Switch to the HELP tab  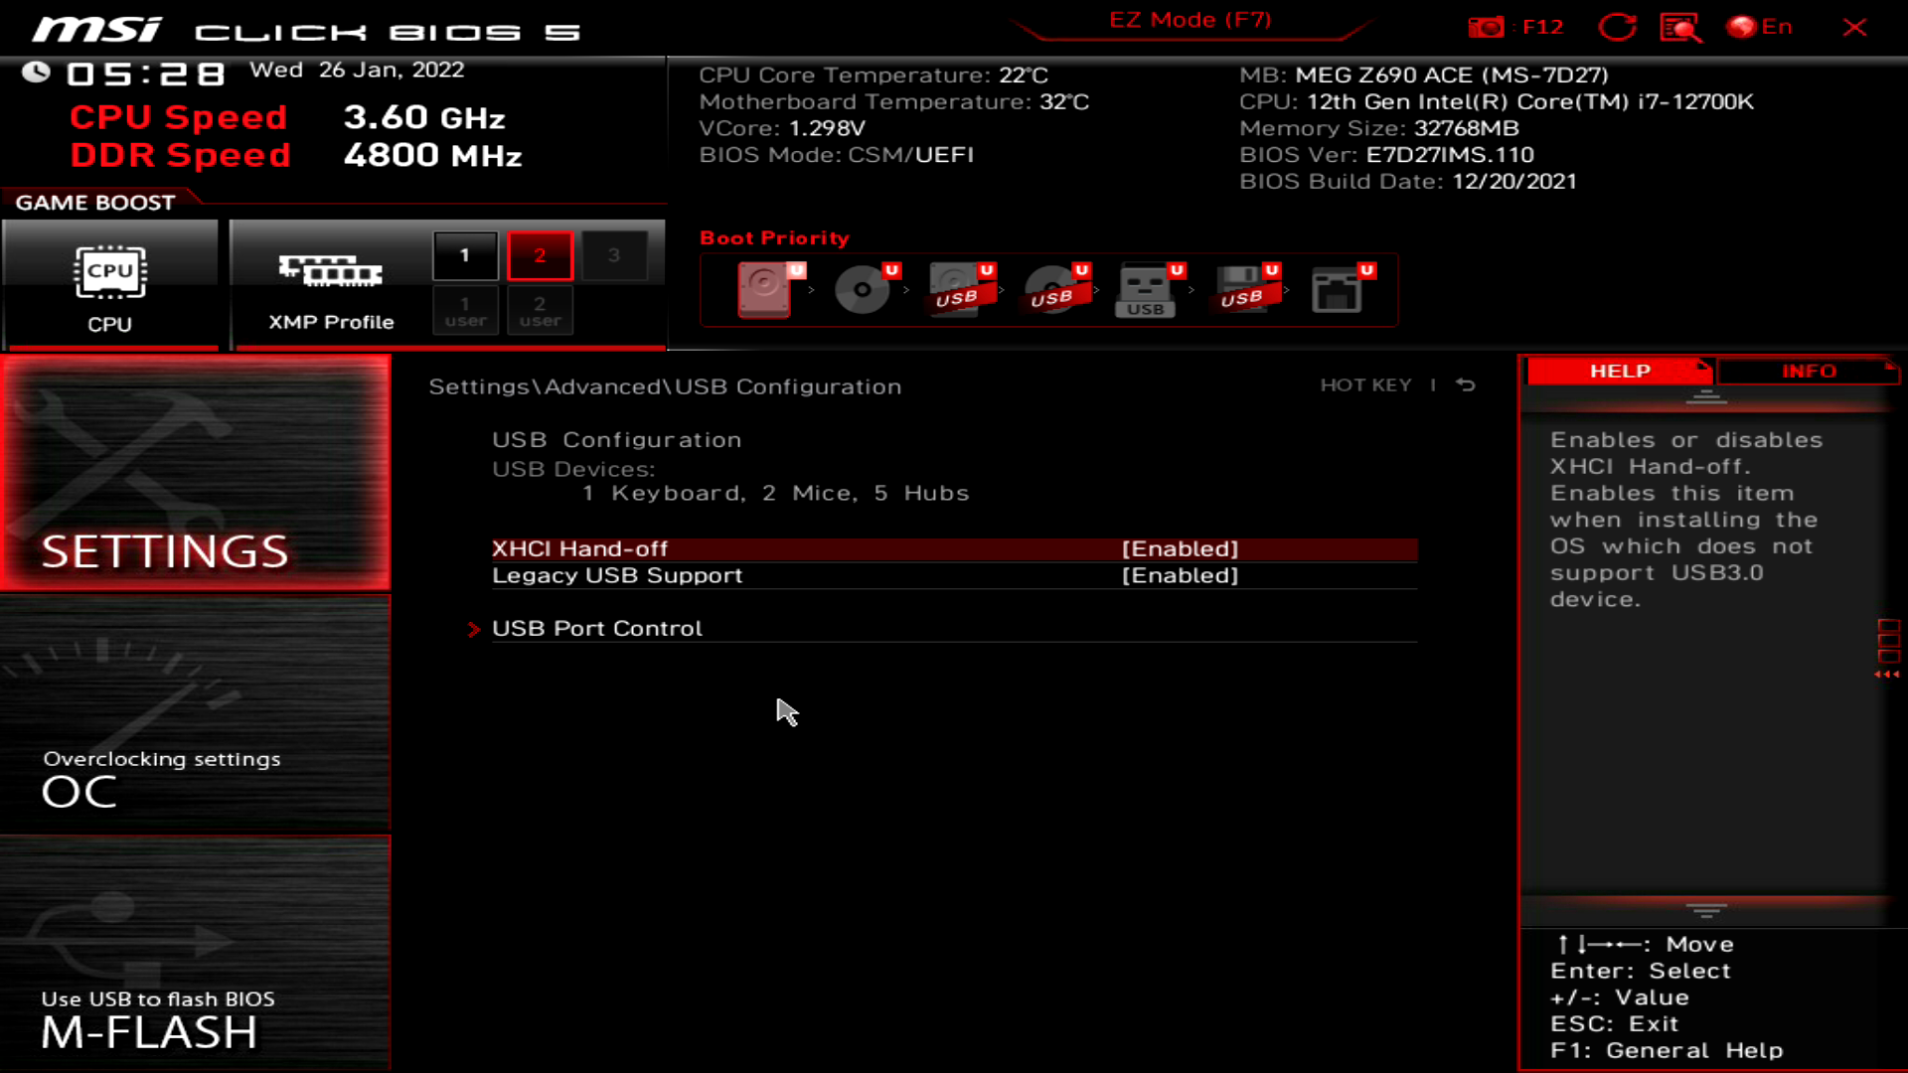[1618, 371]
